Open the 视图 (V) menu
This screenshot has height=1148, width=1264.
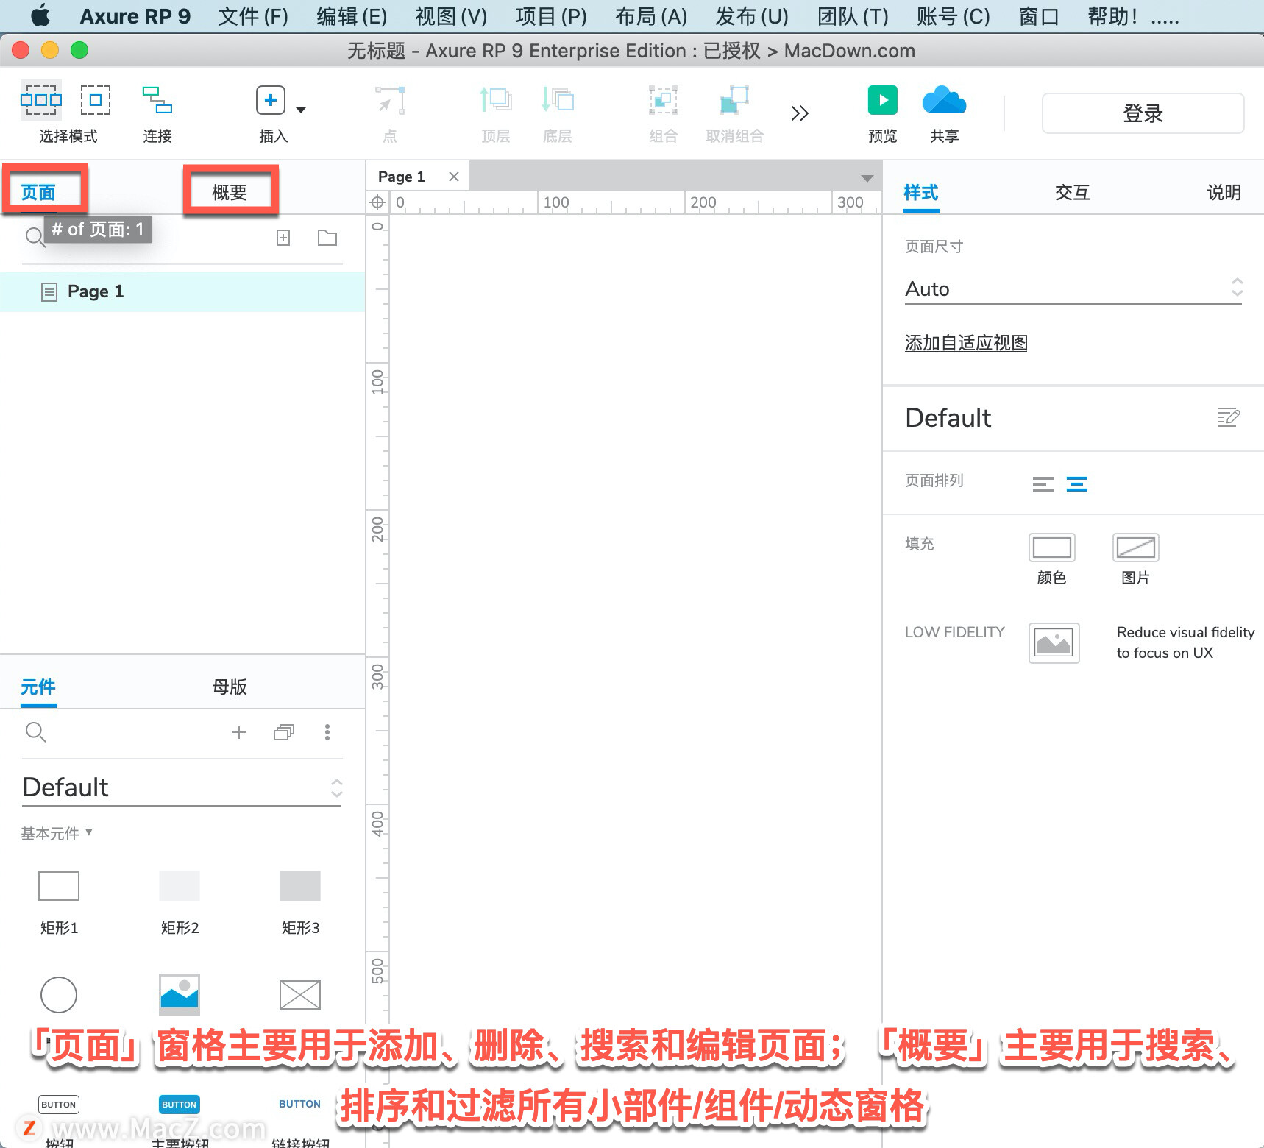451,16
